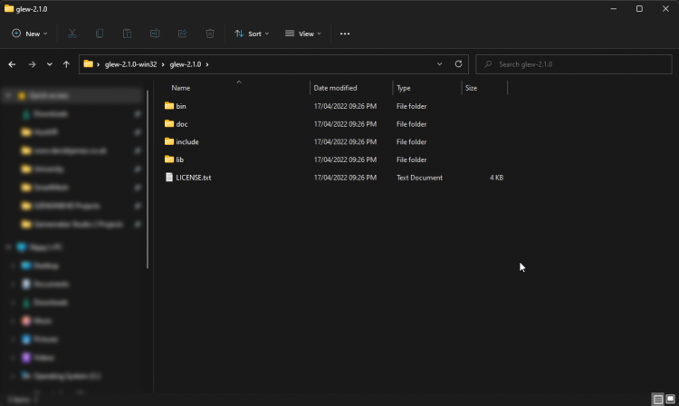Screen dimensions: 679x406
Task: Select glew-2.1.0-win32 breadcrumb
Action: pyautogui.click(x=130, y=64)
